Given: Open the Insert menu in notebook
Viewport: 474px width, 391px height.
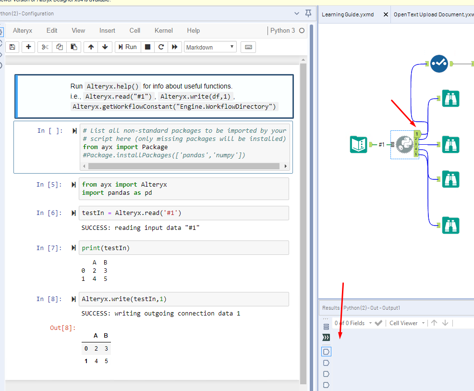Looking at the screenshot, I should click(107, 31).
